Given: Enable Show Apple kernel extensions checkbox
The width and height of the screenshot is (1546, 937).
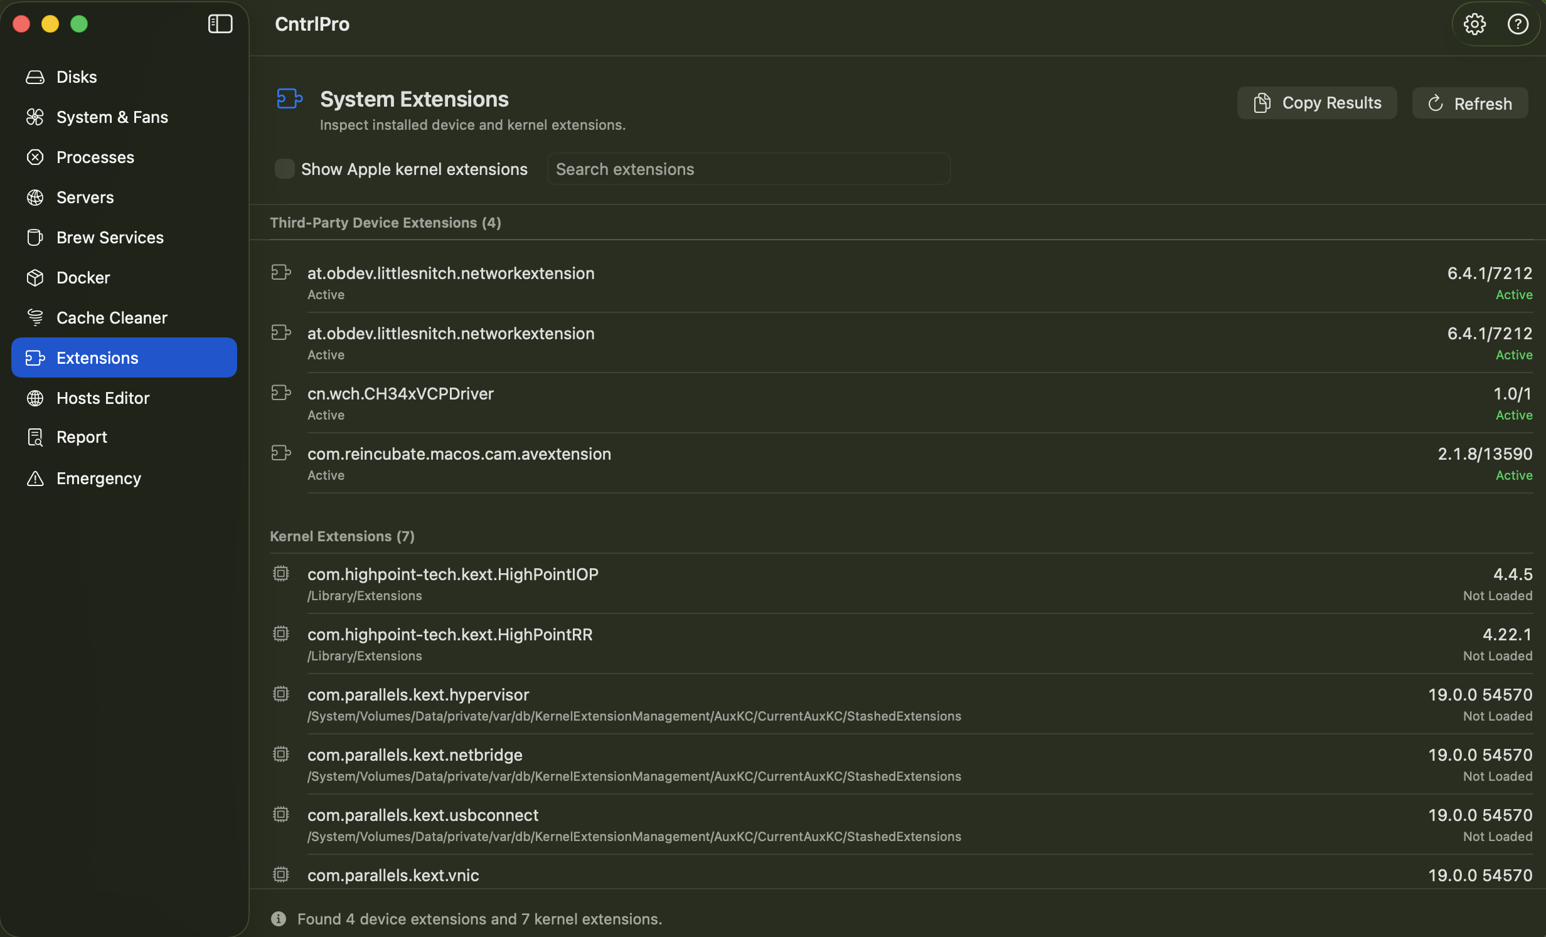Looking at the screenshot, I should pyautogui.click(x=285, y=169).
